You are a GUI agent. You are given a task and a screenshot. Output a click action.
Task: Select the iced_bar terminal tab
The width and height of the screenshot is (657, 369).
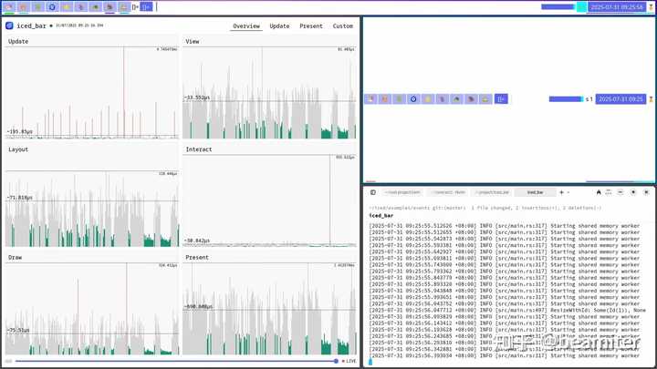point(535,192)
